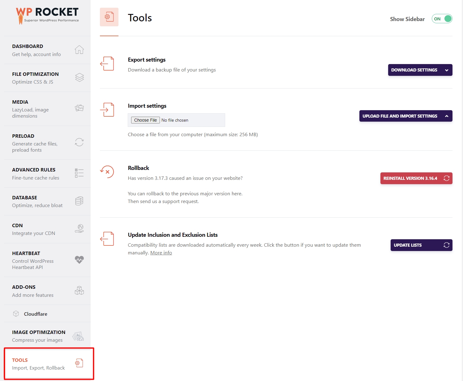Expand the Download Settings chevron

(447, 70)
